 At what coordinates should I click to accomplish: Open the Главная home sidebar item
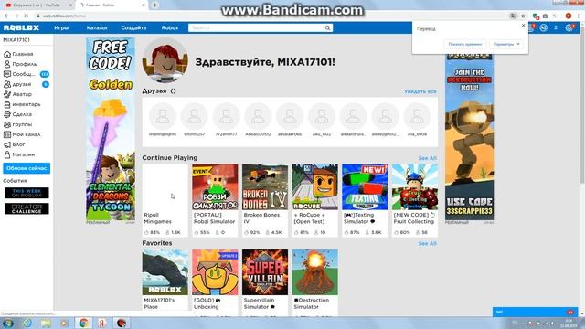[18, 54]
